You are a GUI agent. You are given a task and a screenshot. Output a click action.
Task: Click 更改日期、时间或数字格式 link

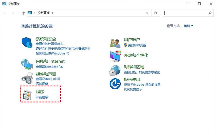coord(142,72)
